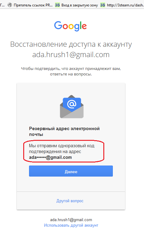
Task: Choose the Другой вопрос link
Action: (x=70, y=201)
